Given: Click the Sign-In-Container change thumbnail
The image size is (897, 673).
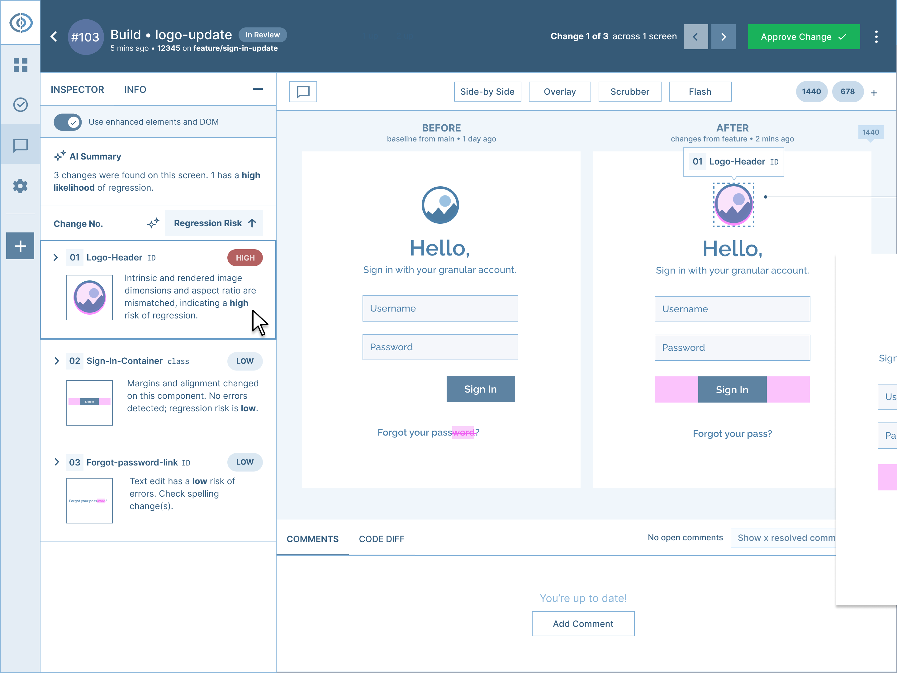Looking at the screenshot, I should click(89, 403).
